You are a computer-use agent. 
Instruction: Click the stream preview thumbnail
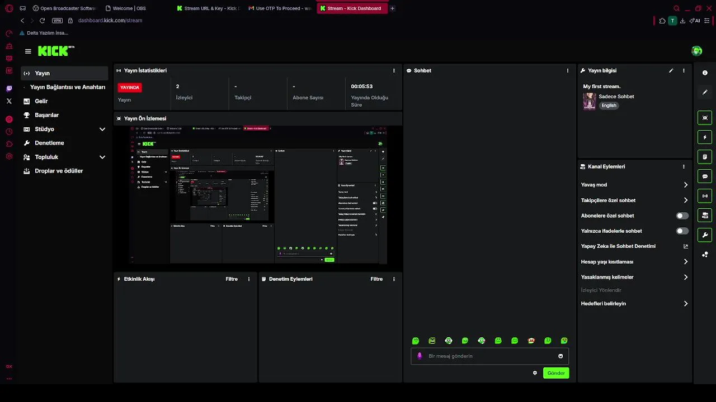click(258, 195)
